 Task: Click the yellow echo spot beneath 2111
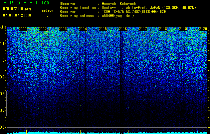click(26, 108)
